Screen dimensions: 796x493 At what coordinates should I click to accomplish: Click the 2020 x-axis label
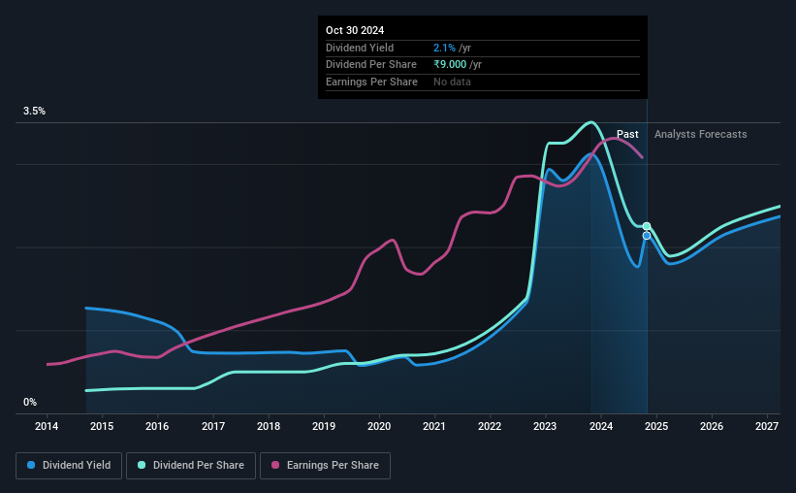379,426
